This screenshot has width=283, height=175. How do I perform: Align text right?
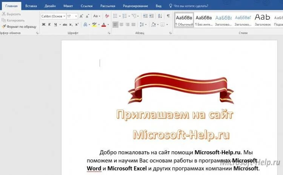(x=128, y=24)
